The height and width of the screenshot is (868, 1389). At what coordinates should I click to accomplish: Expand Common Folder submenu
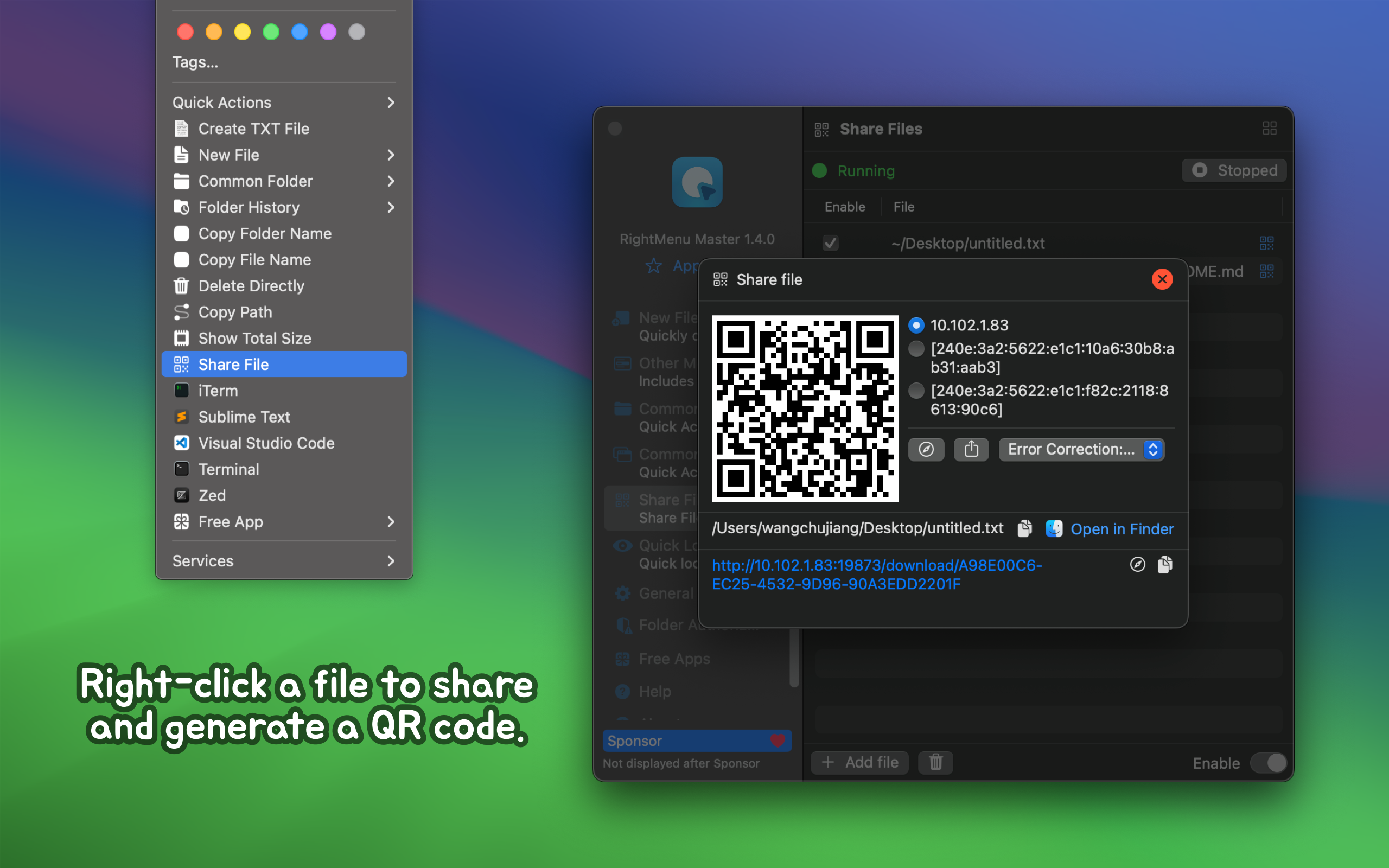[x=284, y=181]
